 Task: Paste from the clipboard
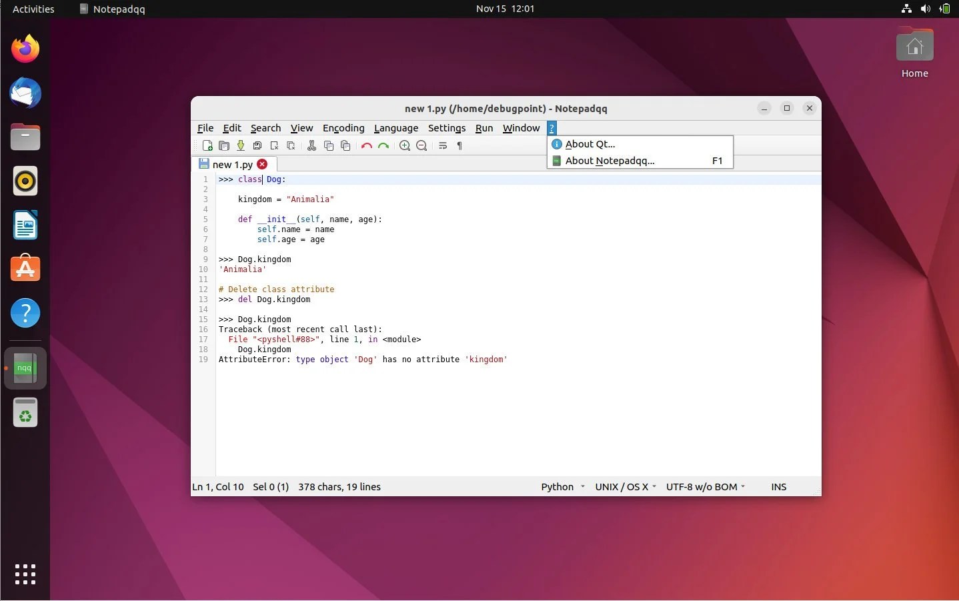point(345,145)
